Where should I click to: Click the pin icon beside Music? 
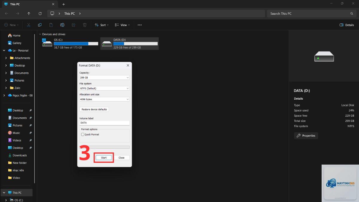31,133
